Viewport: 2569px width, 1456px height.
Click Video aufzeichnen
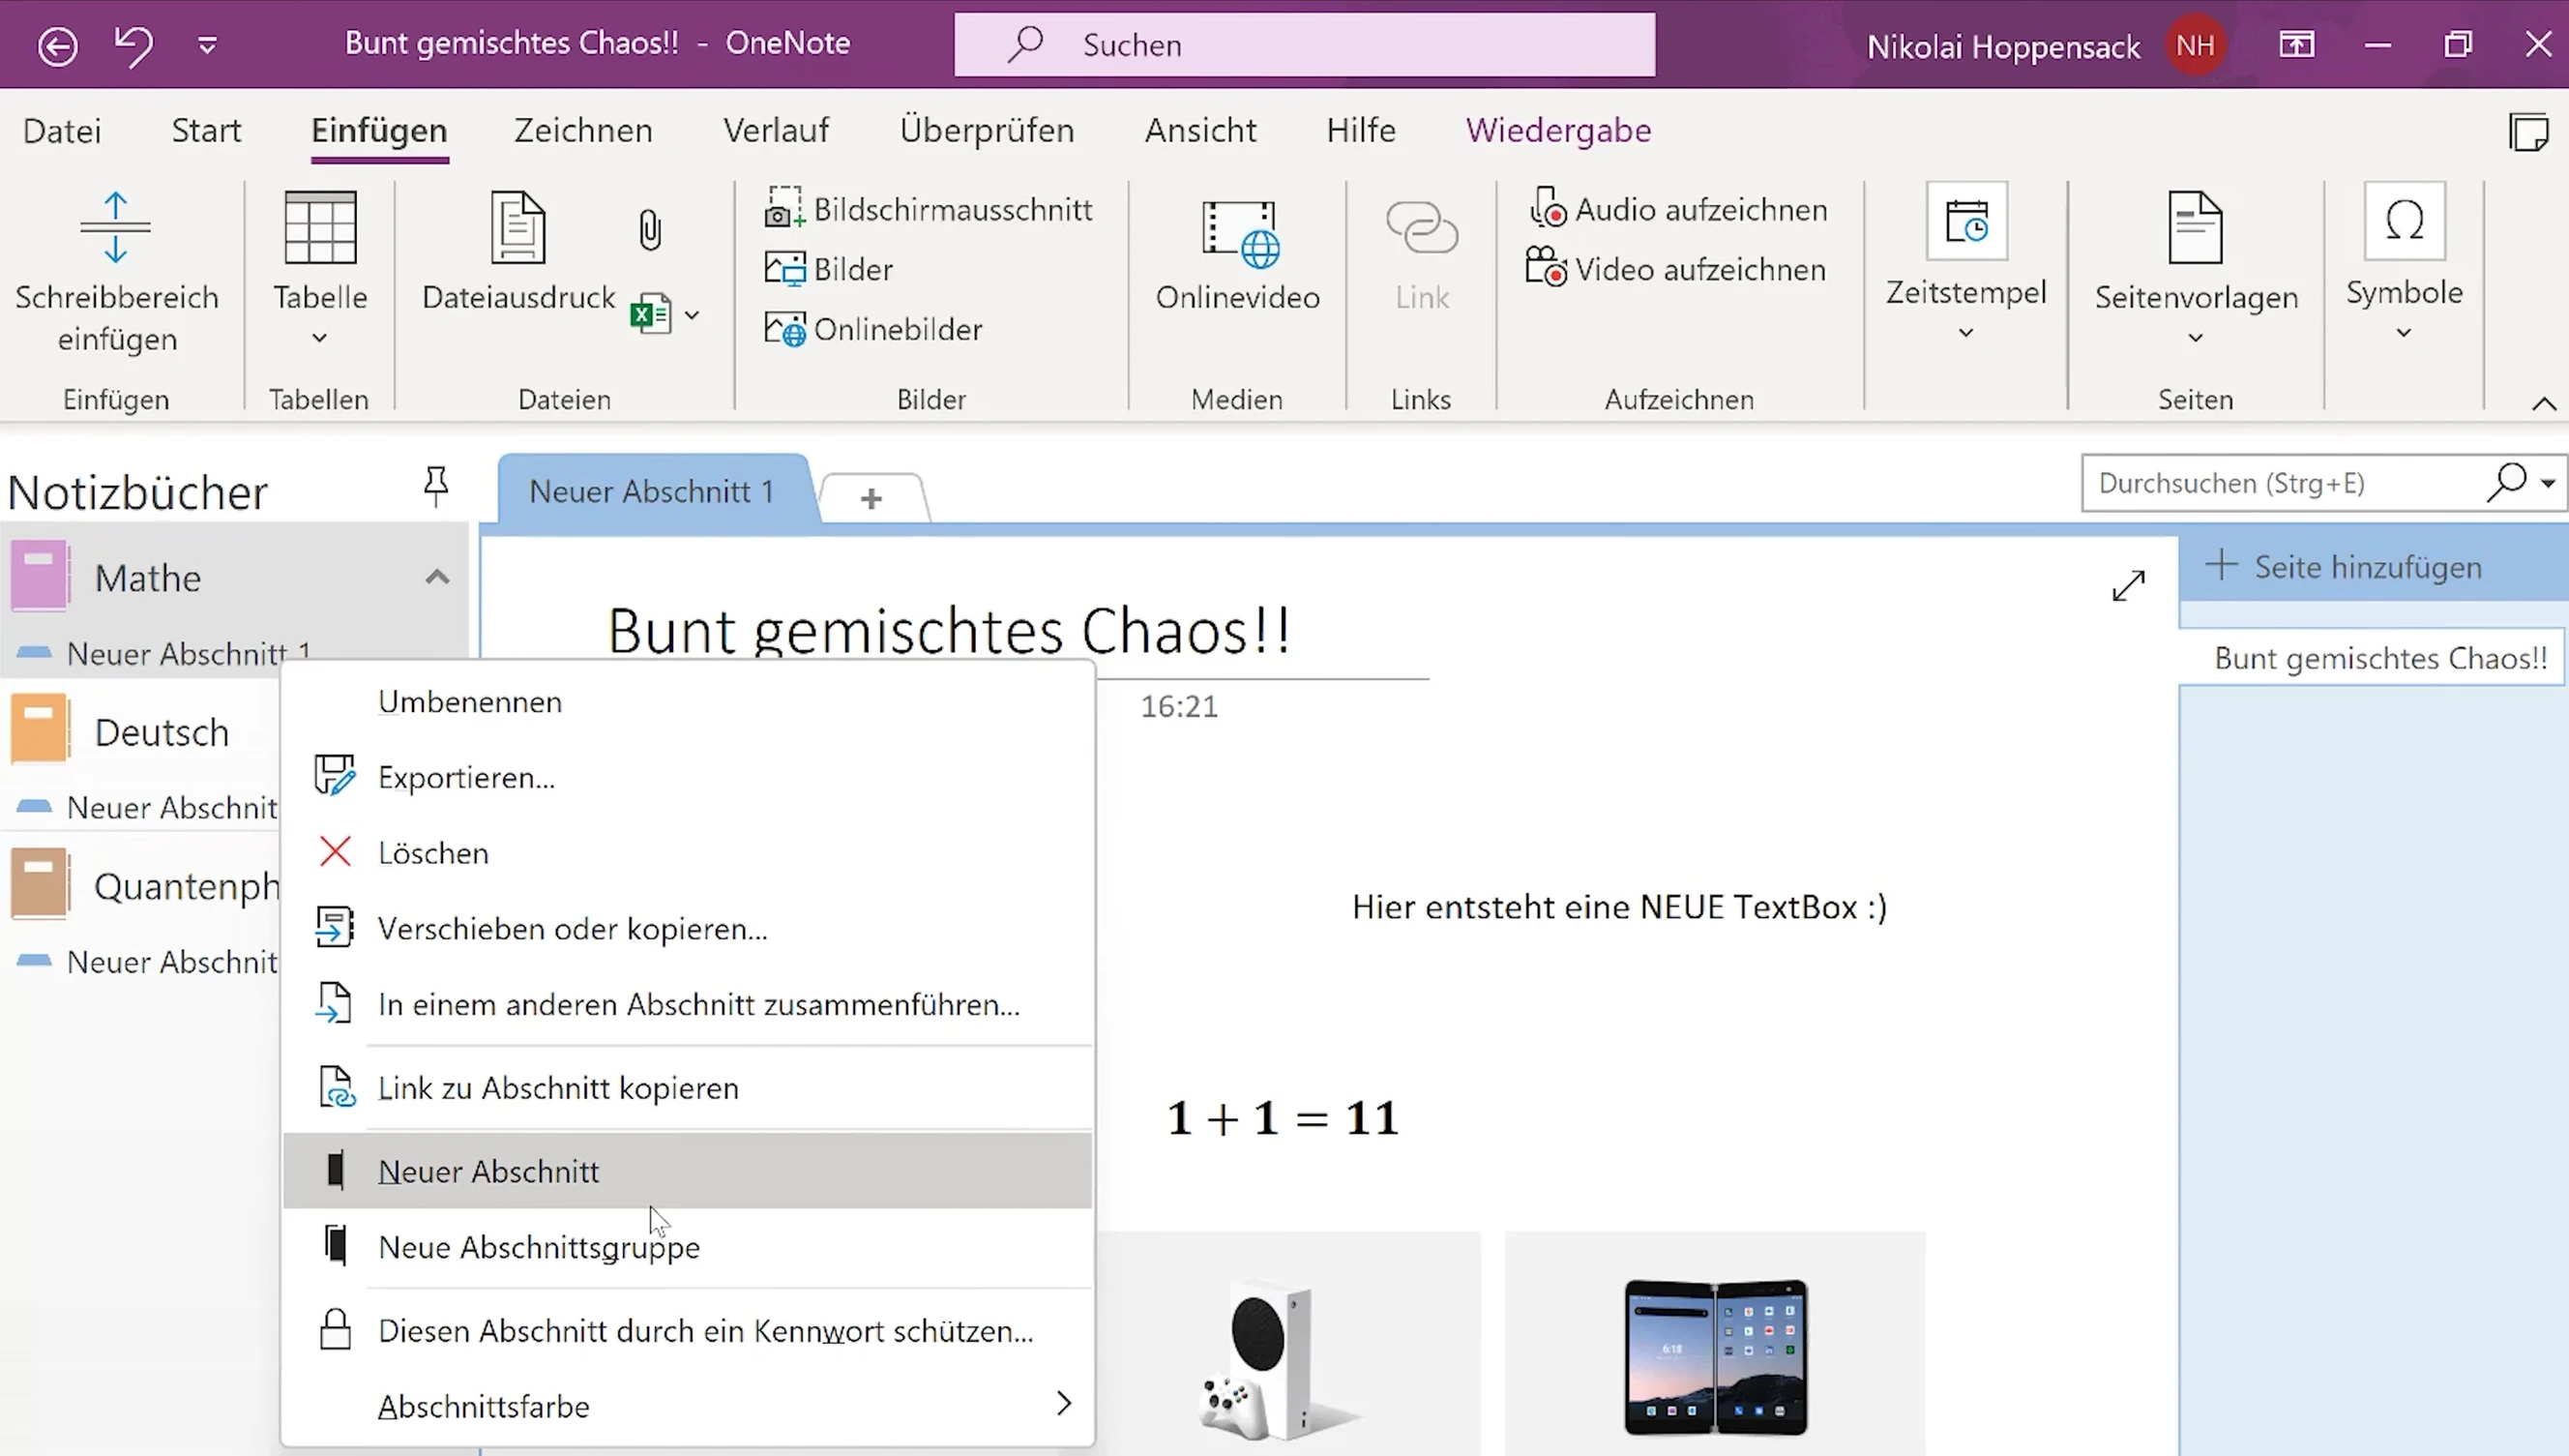[x=1676, y=269]
